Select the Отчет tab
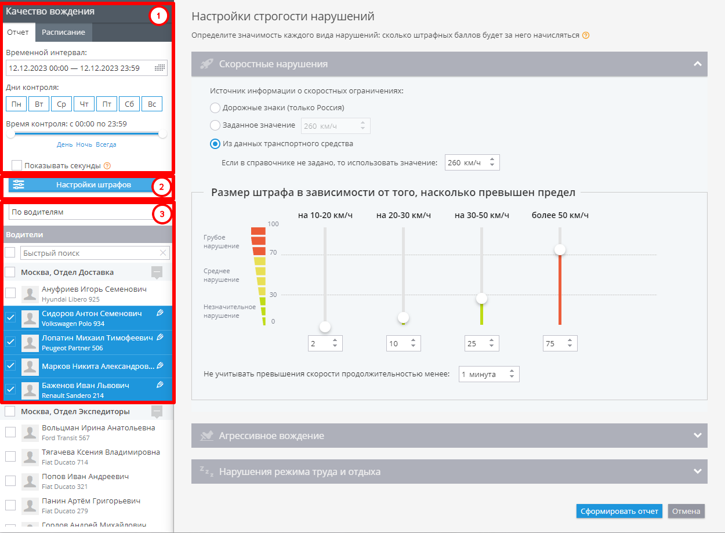 [17, 32]
